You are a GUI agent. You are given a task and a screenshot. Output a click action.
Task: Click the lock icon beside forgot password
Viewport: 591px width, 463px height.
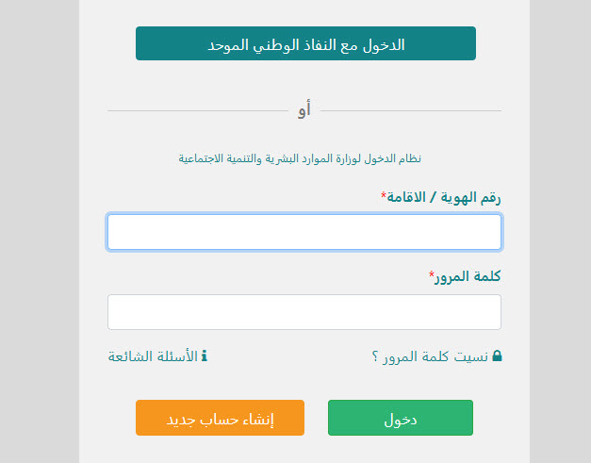497,356
